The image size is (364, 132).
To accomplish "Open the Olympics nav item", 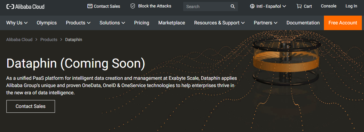I will coord(47,22).
